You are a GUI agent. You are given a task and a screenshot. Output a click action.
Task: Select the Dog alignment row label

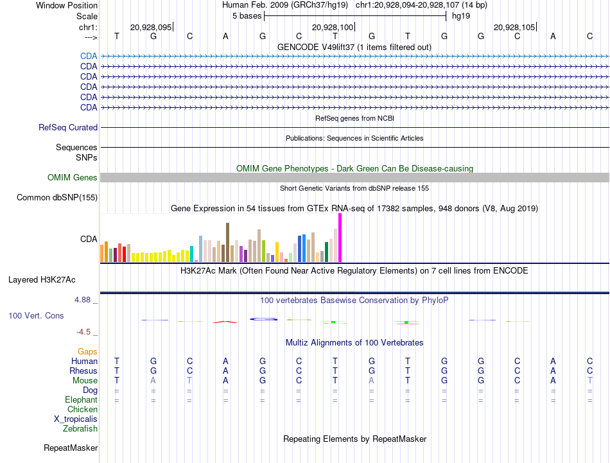click(x=90, y=390)
